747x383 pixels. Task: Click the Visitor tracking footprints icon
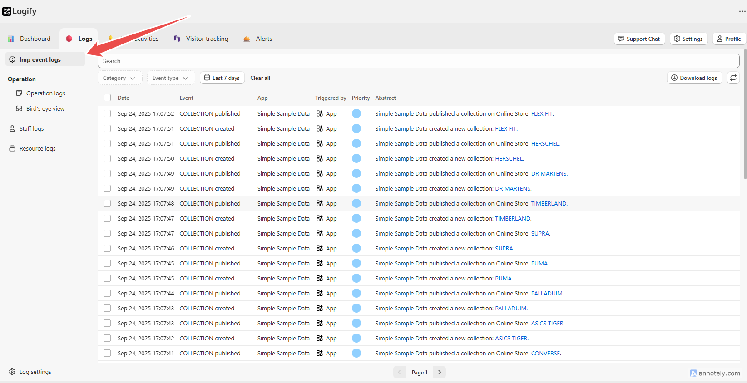point(177,39)
